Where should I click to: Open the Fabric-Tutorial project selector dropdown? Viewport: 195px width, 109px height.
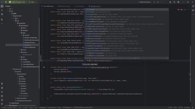pos(18,2)
